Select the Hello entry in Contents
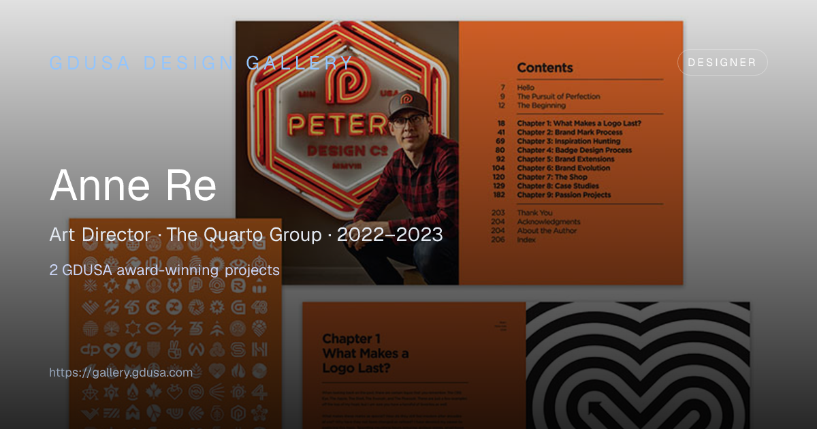Image resolution: width=817 pixels, height=429 pixels. pos(526,87)
